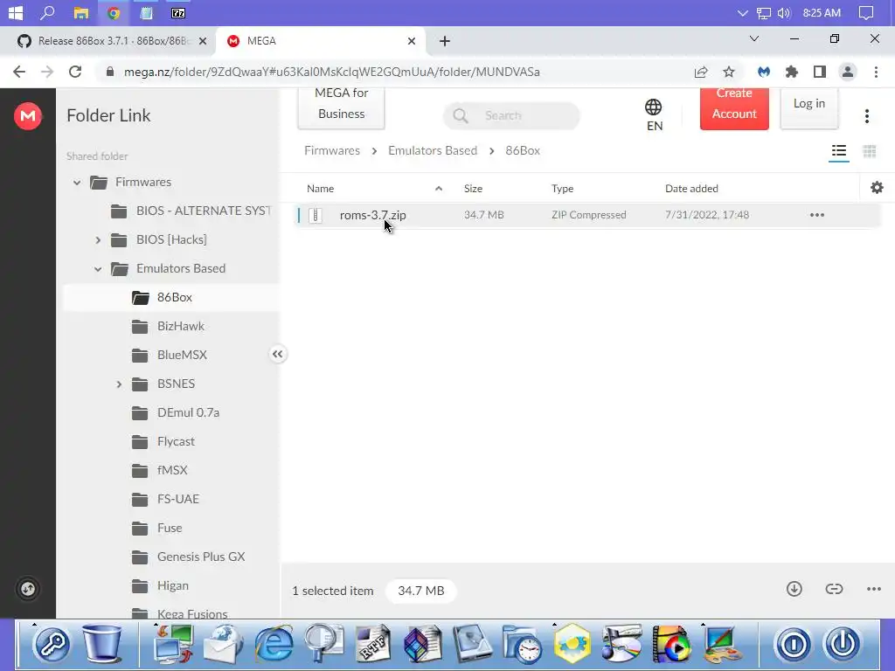Open the RTF document editor dock icon
The height and width of the screenshot is (671, 895).
pos(373,644)
